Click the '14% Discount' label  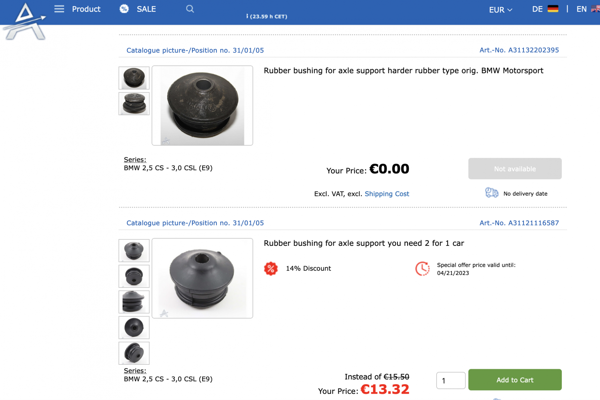(308, 269)
